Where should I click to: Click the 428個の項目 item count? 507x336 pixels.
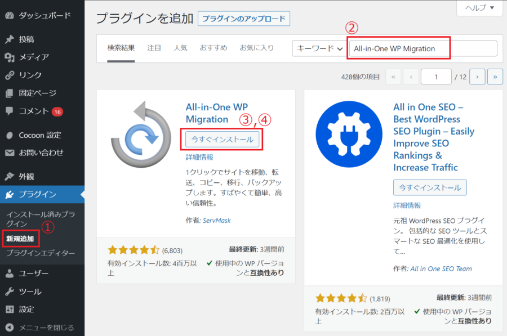click(360, 77)
